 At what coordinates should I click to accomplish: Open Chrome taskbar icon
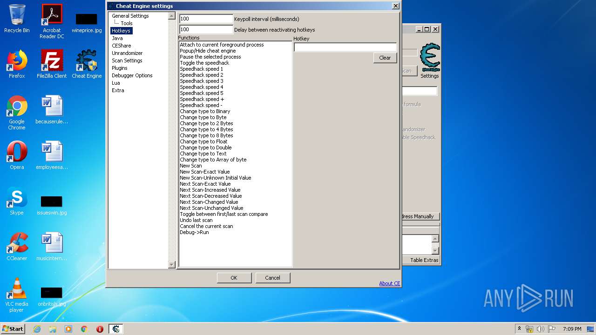coord(84,329)
